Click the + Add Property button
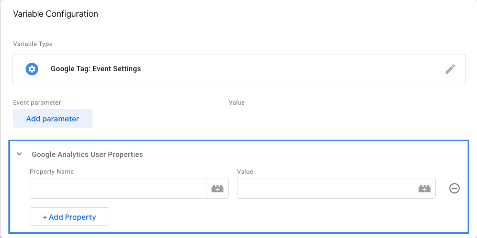The width and height of the screenshot is (477, 238). pyautogui.click(x=70, y=217)
